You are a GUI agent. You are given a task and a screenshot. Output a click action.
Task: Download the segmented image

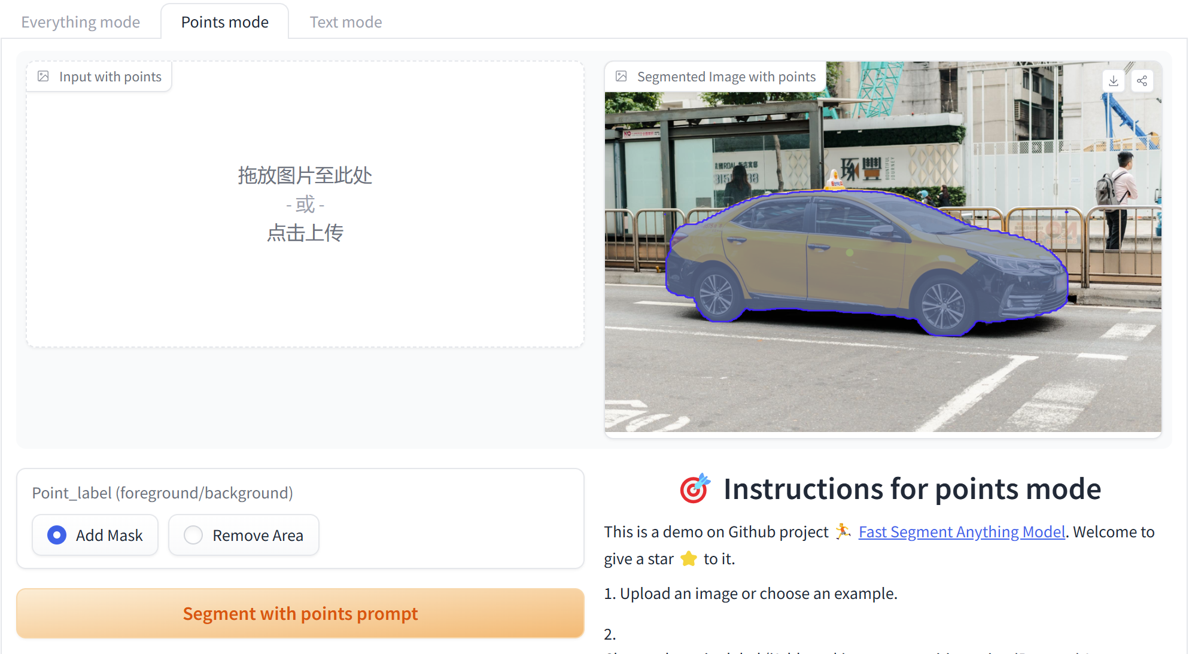coord(1113,81)
